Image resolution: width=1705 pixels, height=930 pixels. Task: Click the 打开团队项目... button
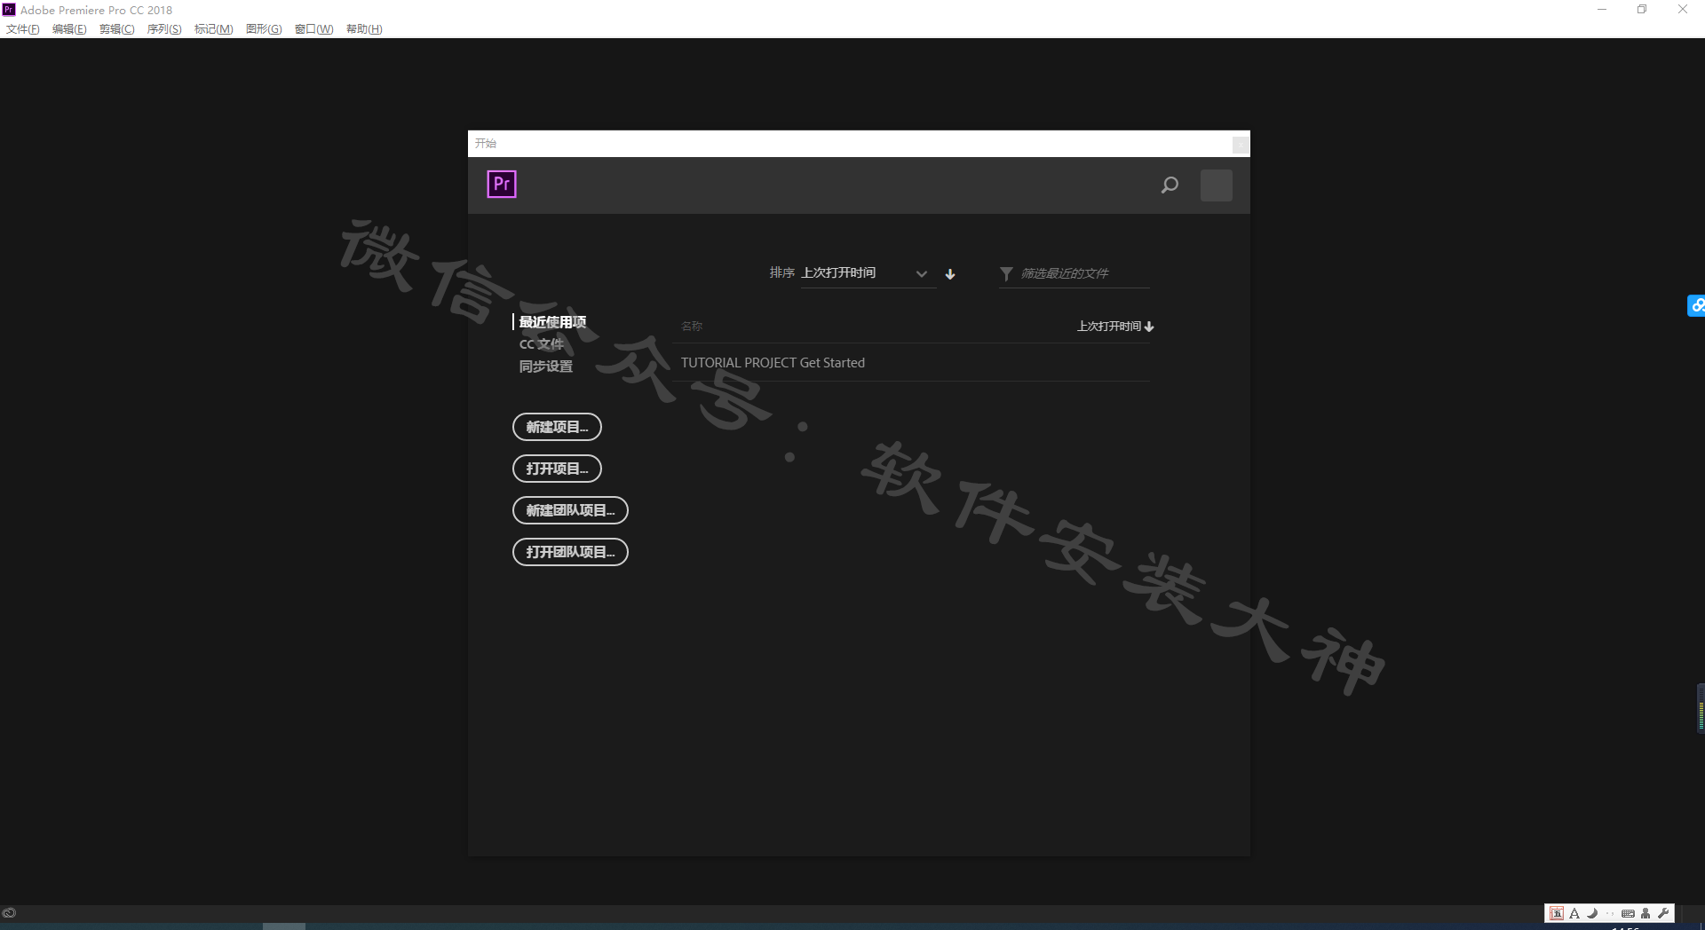point(570,552)
